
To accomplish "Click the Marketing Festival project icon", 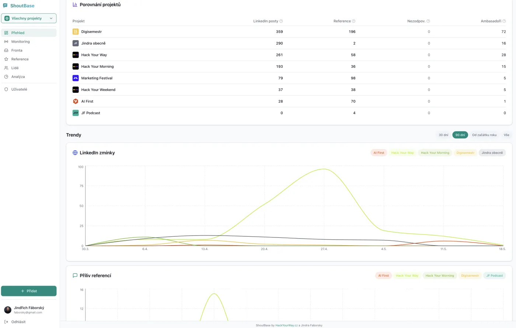I will (76, 78).
